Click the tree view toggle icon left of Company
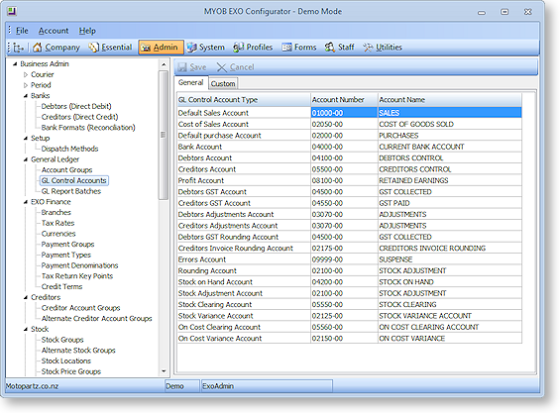Screen dimensions: 560x413 tap(18, 48)
